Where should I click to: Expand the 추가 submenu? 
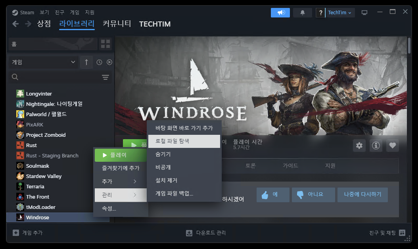pos(121,181)
